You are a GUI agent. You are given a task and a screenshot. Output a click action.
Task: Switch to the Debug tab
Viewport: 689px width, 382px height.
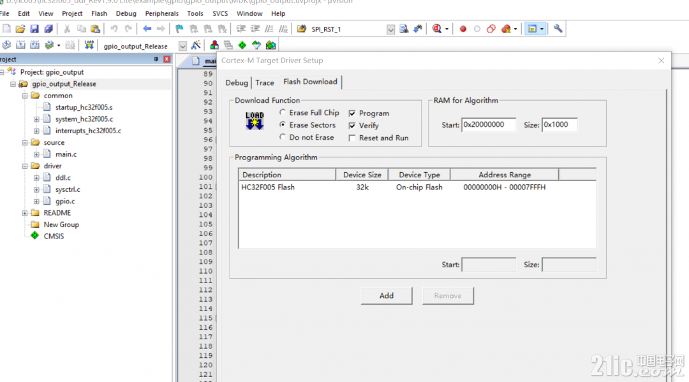pyautogui.click(x=237, y=82)
